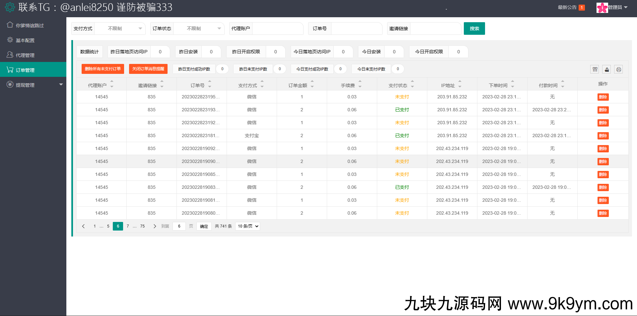This screenshot has width=637, height=316.
Task: Click the gear logo in the top-left header
Action: tap(10, 7)
